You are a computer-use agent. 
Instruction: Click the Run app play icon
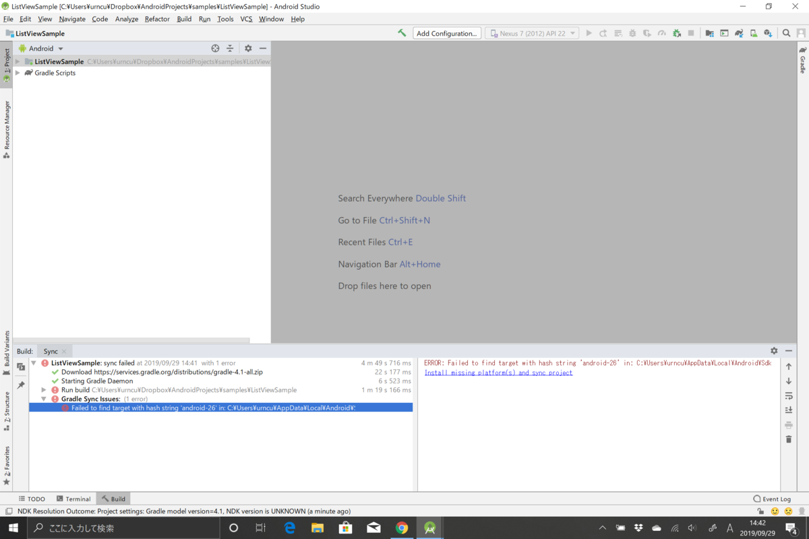pos(589,33)
